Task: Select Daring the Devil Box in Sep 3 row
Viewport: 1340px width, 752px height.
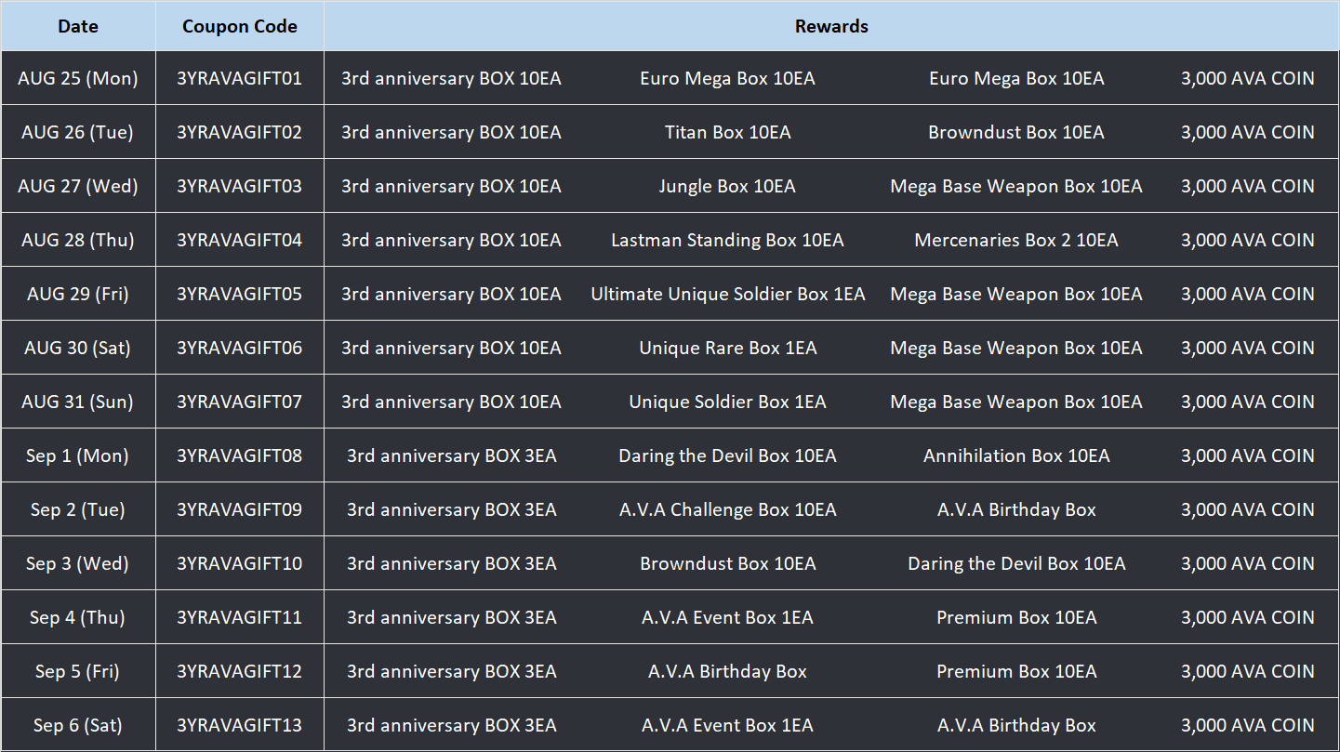Action: point(1016,563)
